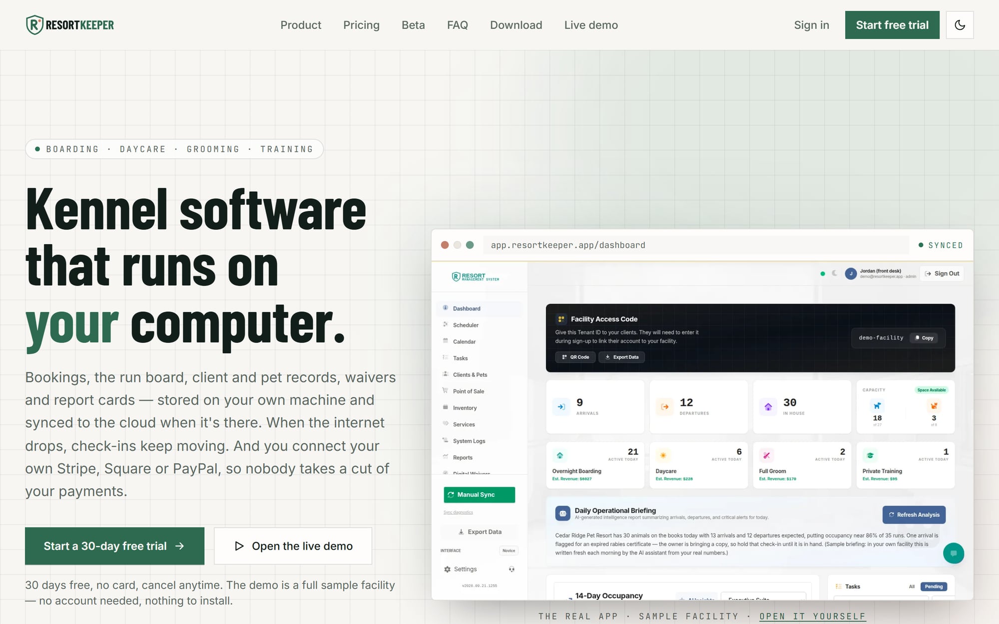Click the ResortKeeper logo
This screenshot has width=999, height=624.
coord(70,25)
